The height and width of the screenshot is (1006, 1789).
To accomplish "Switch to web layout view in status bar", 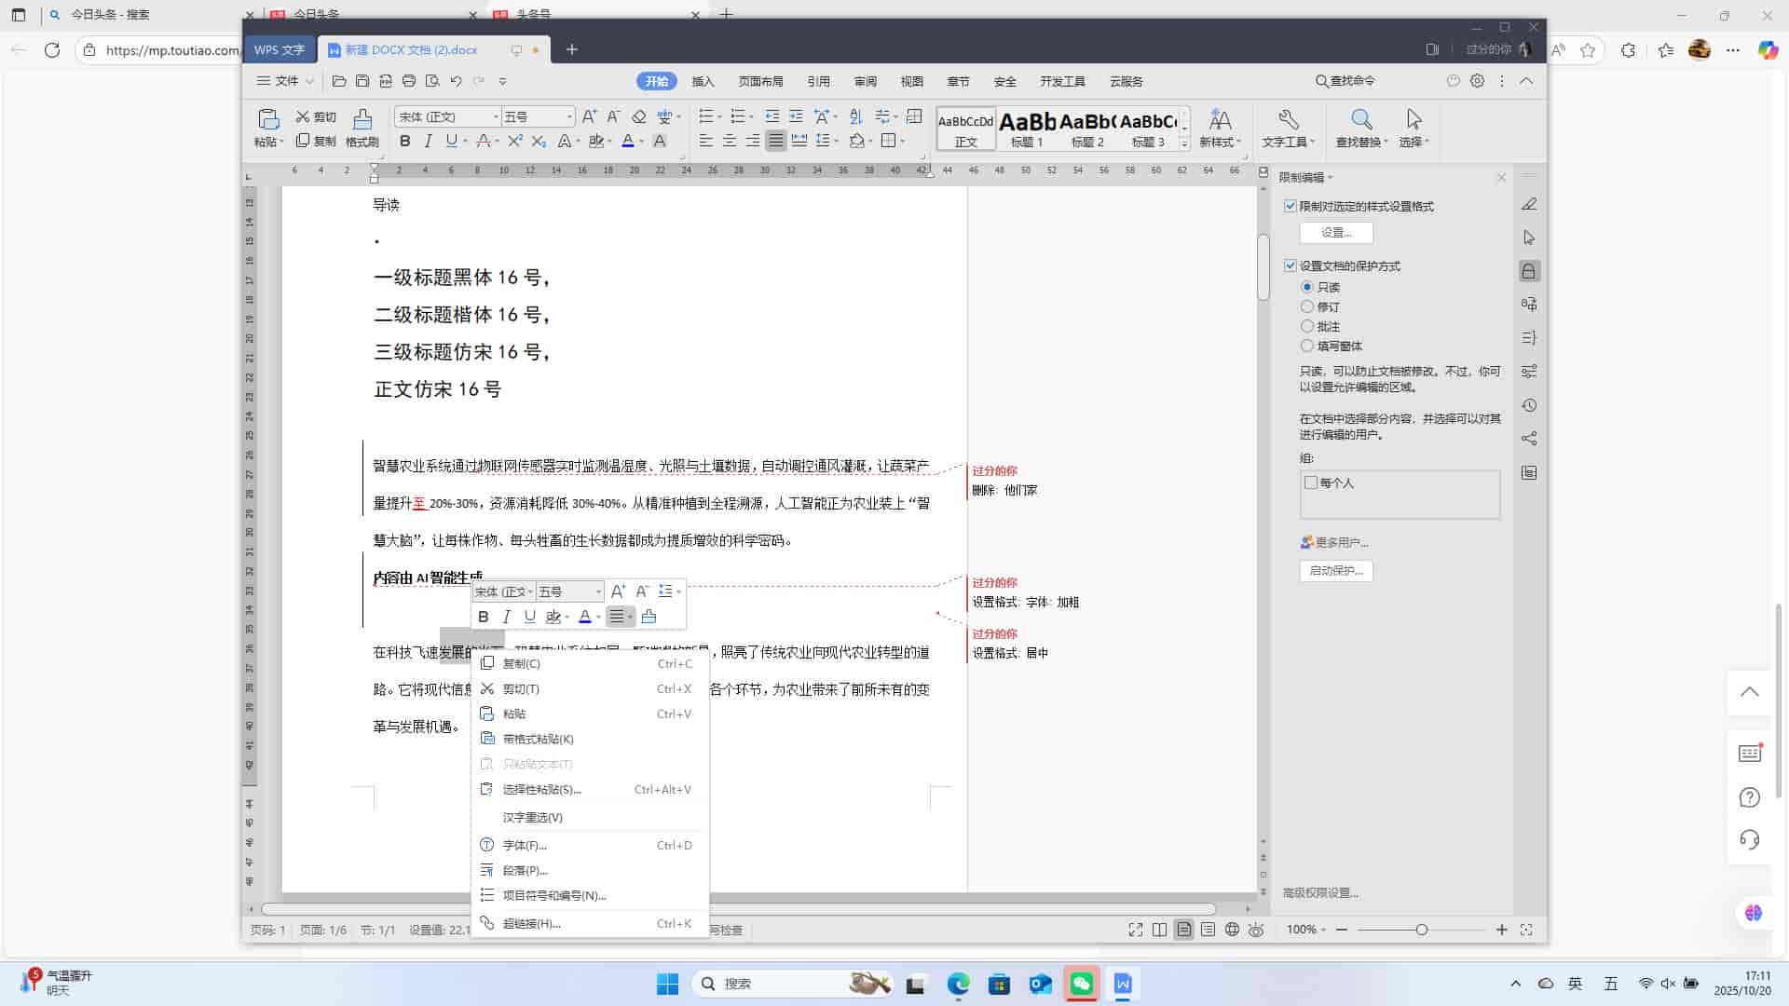I will tap(1232, 930).
